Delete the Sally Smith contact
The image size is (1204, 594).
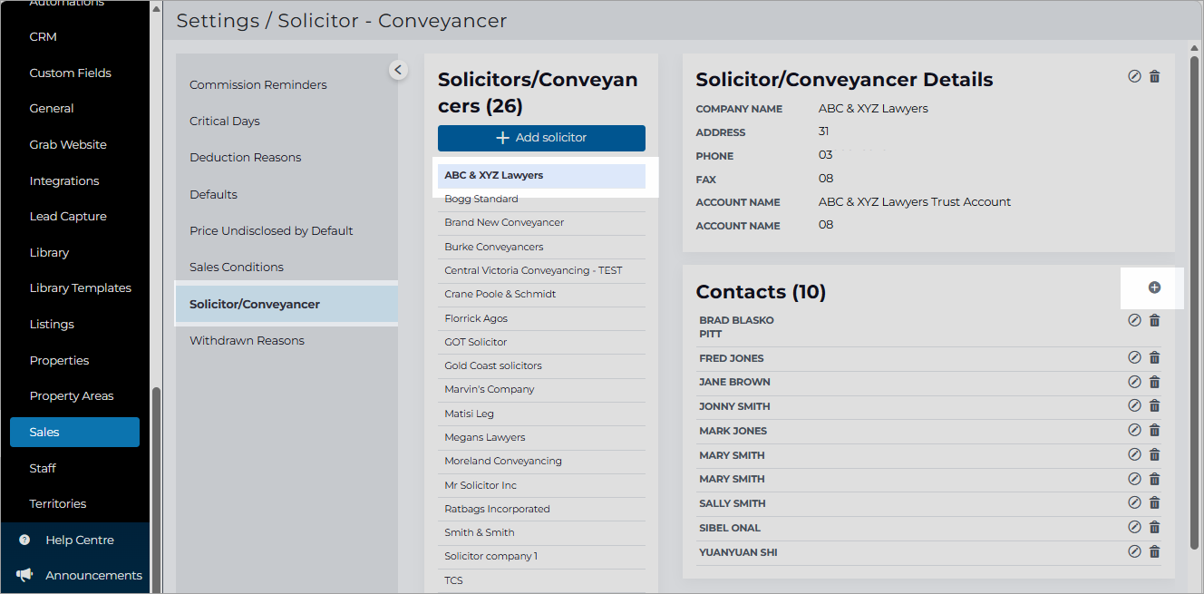tap(1154, 503)
